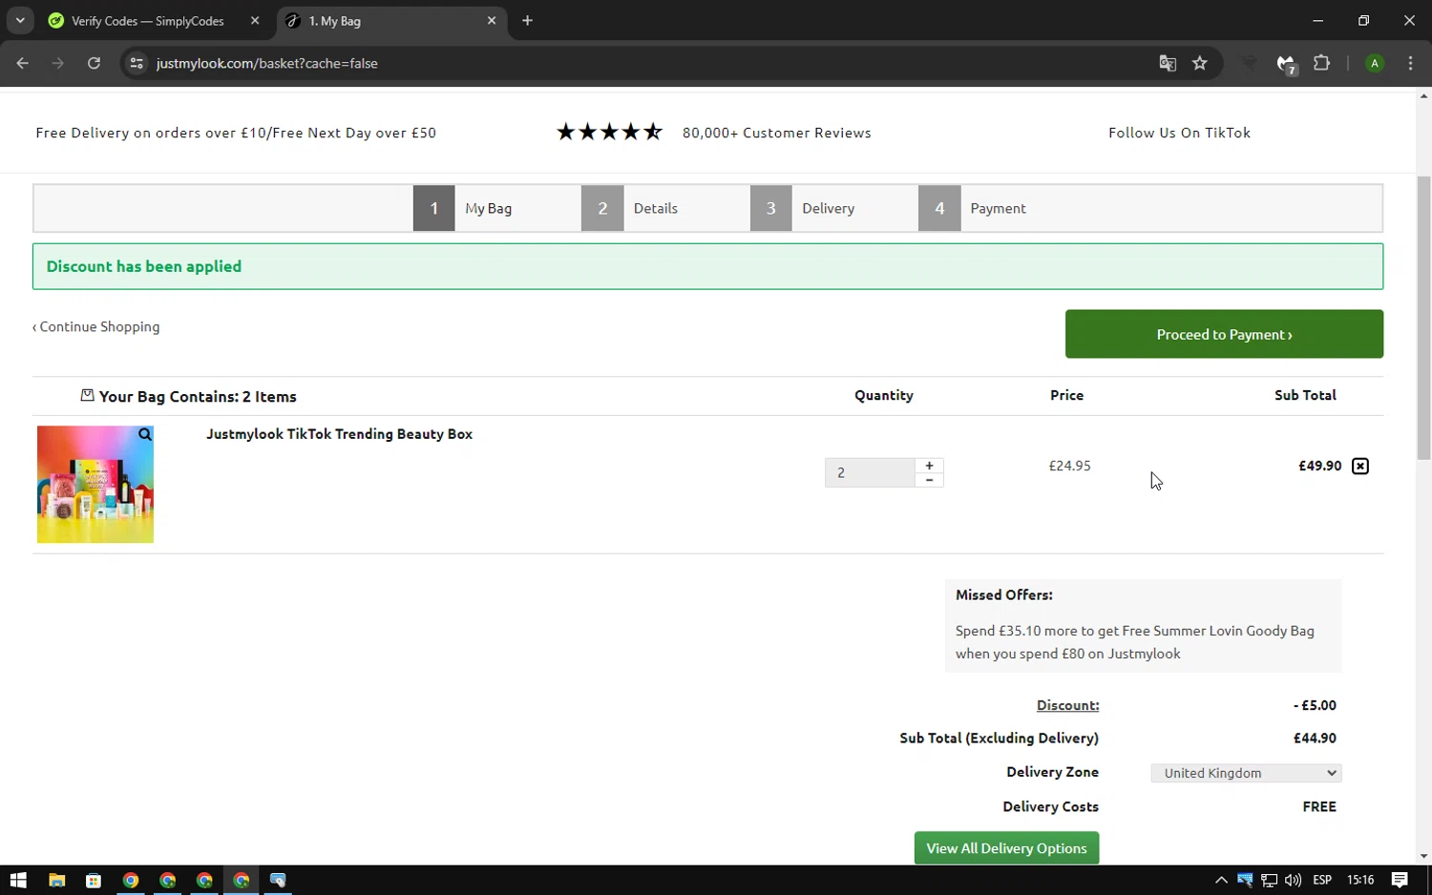Click the Discount has been applied banner
Viewport: 1432px width, 895px height.
[x=707, y=266]
